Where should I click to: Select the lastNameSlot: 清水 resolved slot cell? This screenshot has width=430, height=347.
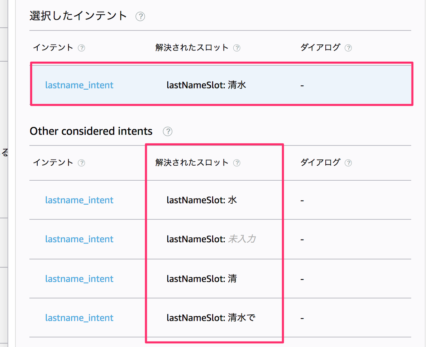pos(206,85)
